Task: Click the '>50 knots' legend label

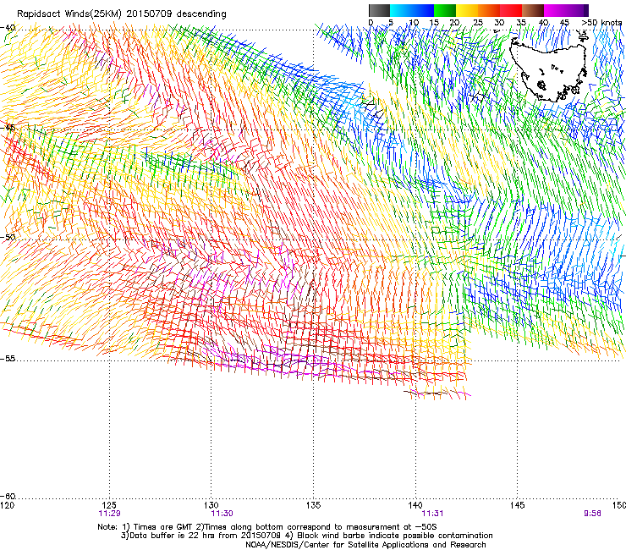Action: pyautogui.click(x=601, y=22)
